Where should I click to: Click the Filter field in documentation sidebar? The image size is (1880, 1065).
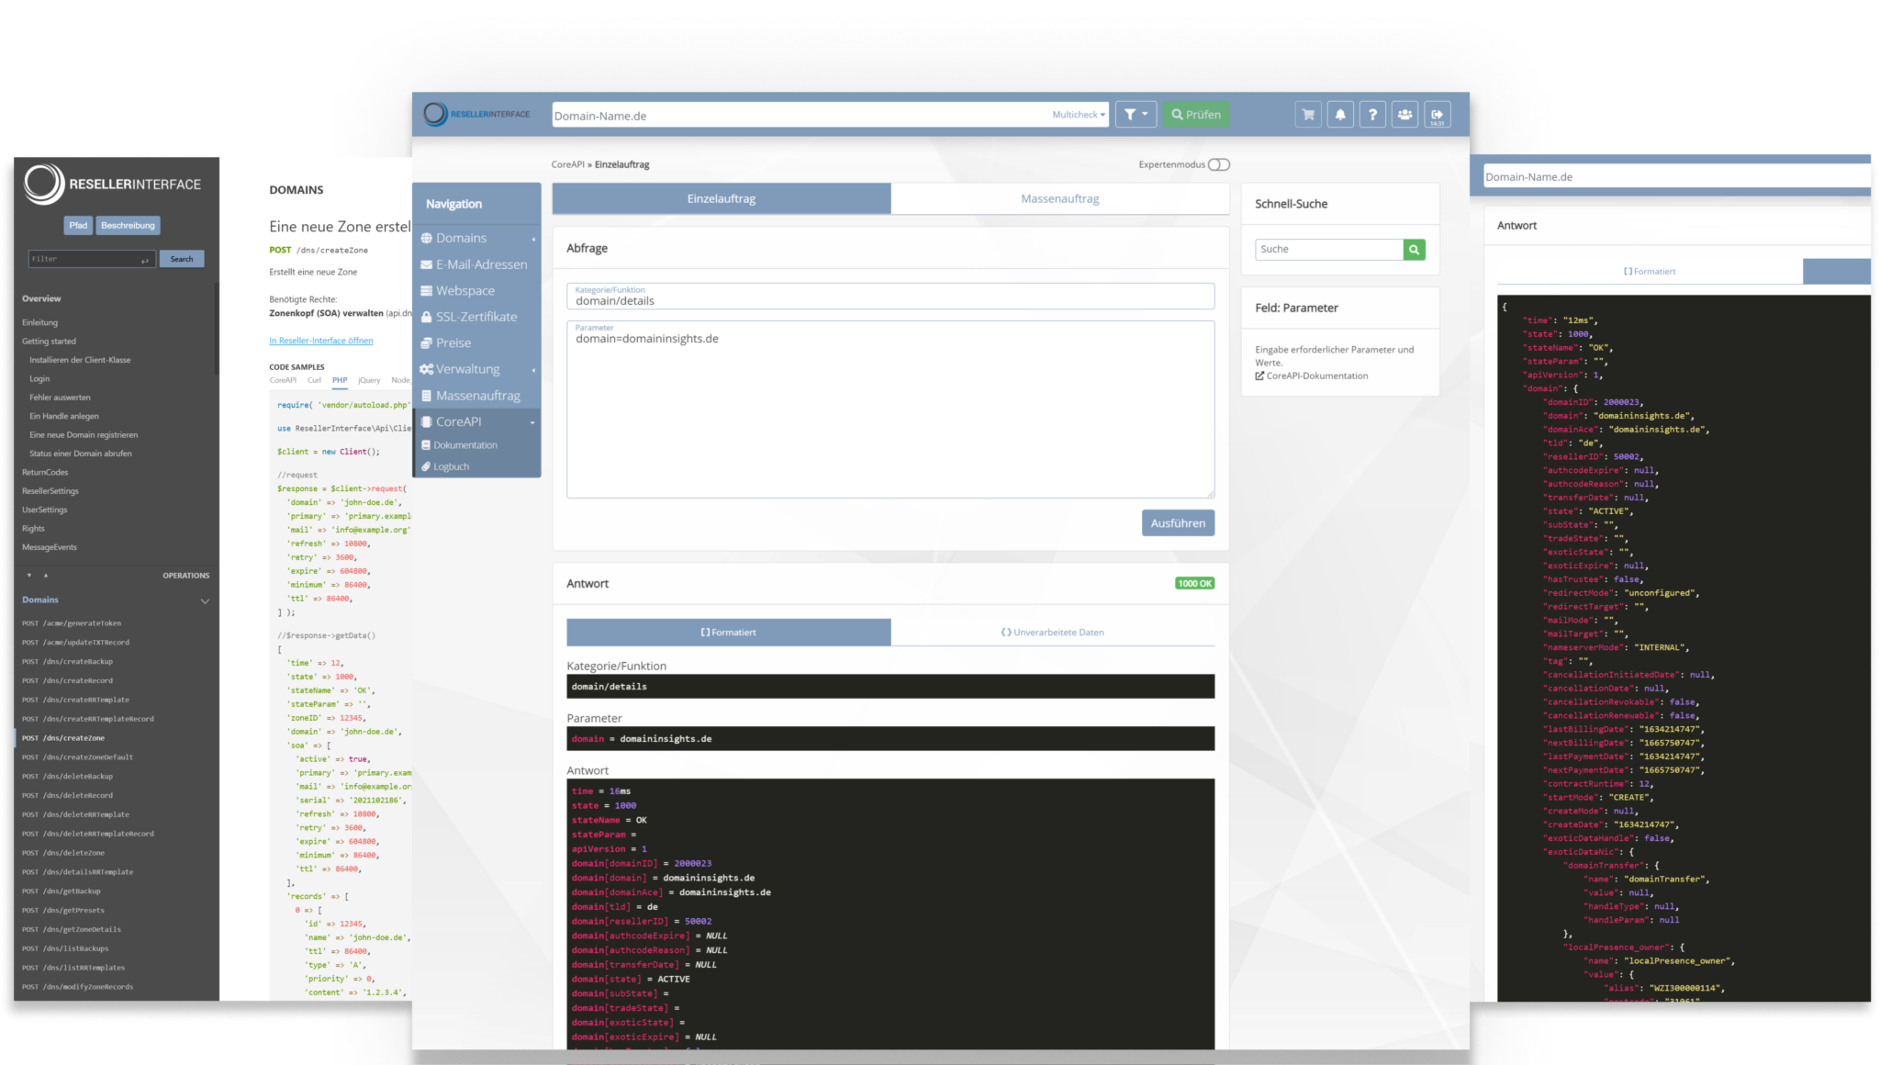click(90, 259)
